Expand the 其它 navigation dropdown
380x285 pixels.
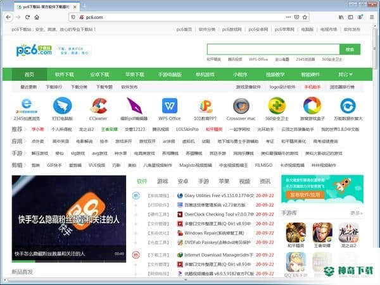(x=345, y=75)
